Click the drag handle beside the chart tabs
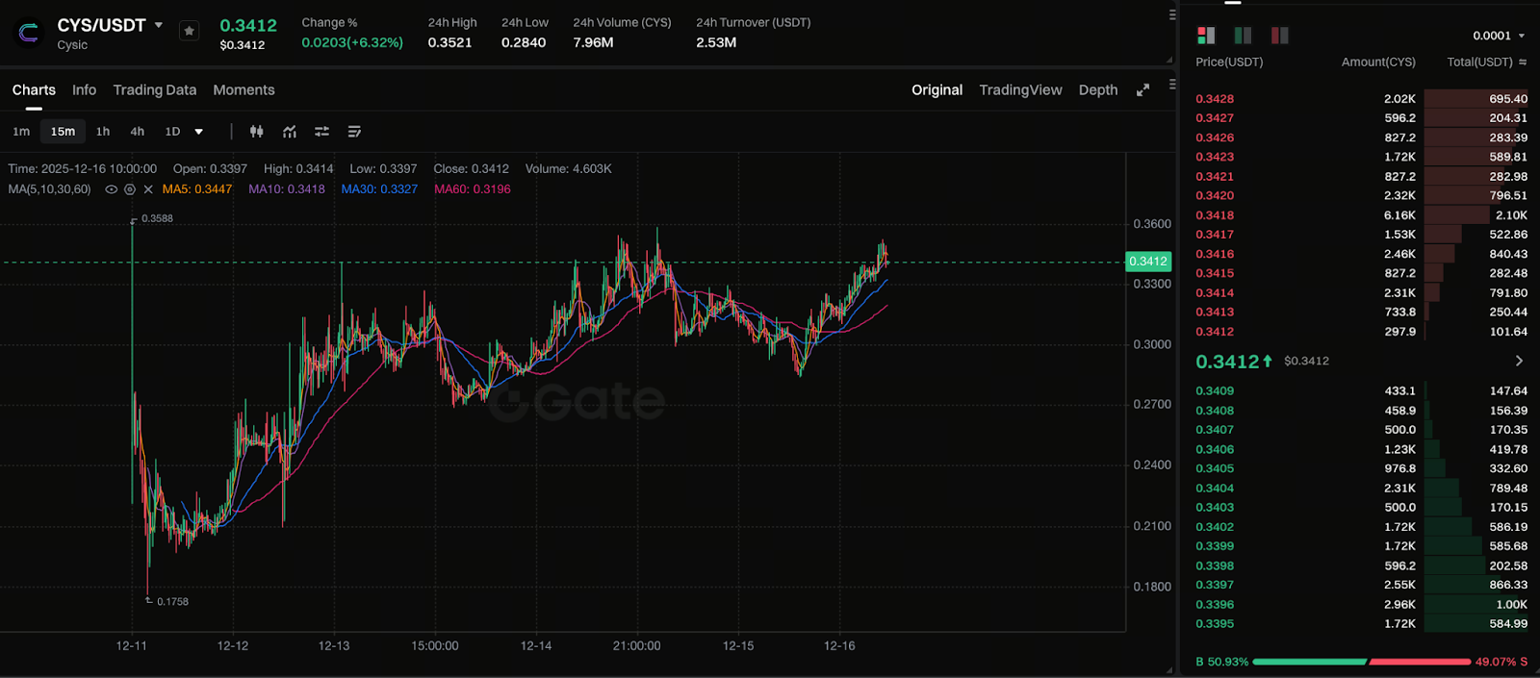This screenshot has height=678, width=1540. click(x=1171, y=85)
